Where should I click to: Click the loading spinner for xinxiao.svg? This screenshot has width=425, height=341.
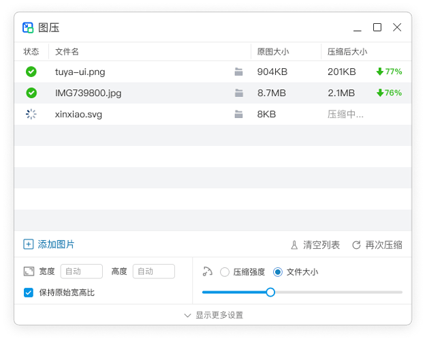click(31, 115)
